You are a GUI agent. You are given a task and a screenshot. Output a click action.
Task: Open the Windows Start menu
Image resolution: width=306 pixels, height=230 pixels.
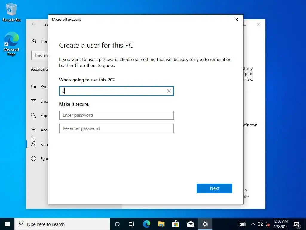click(x=7, y=224)
